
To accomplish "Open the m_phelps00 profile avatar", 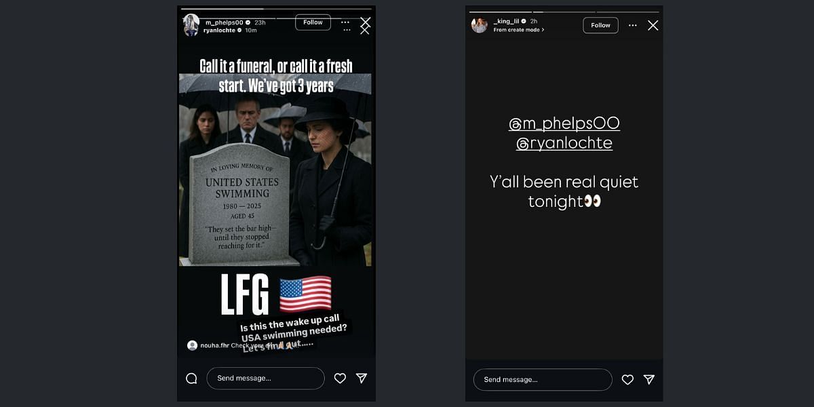I will tap(191, 25).
